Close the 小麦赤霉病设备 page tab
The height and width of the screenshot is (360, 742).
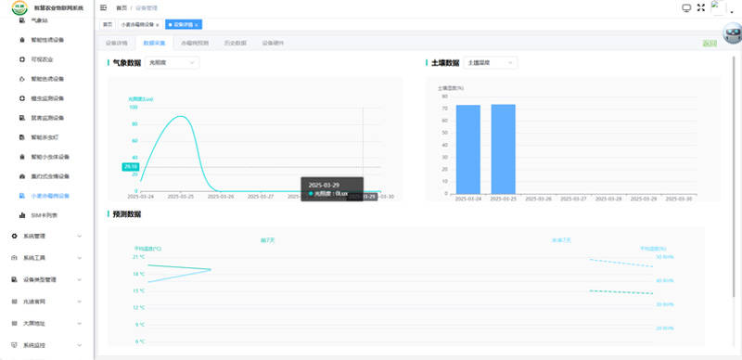pyautogui.click(x=157, y=25)
